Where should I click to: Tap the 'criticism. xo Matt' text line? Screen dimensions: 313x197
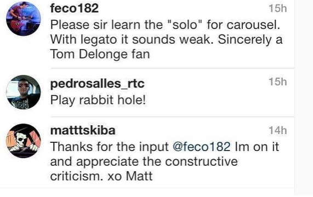[x=101, y=176]
